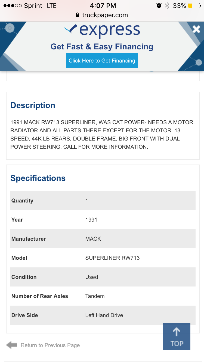Tap the truck description paragraph
The image size is (204, 364).
pyautogui.click(x=103, y=135)
